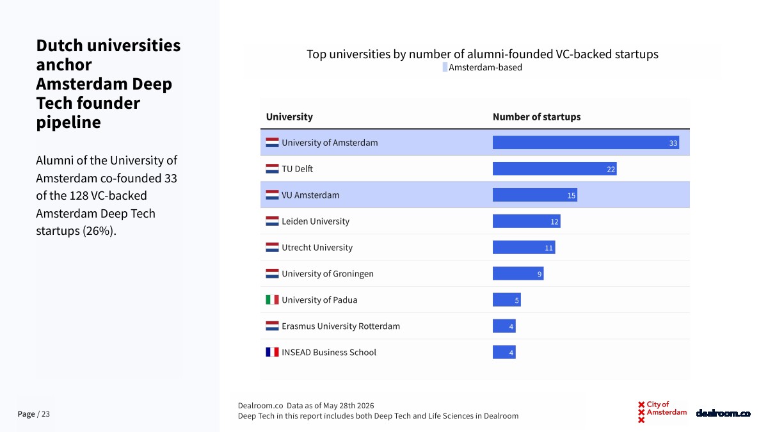This screenshot has width=768, height=432.
Task: Select the University of Amsterdam bar showing 33
Action: [x=586, y=143]
